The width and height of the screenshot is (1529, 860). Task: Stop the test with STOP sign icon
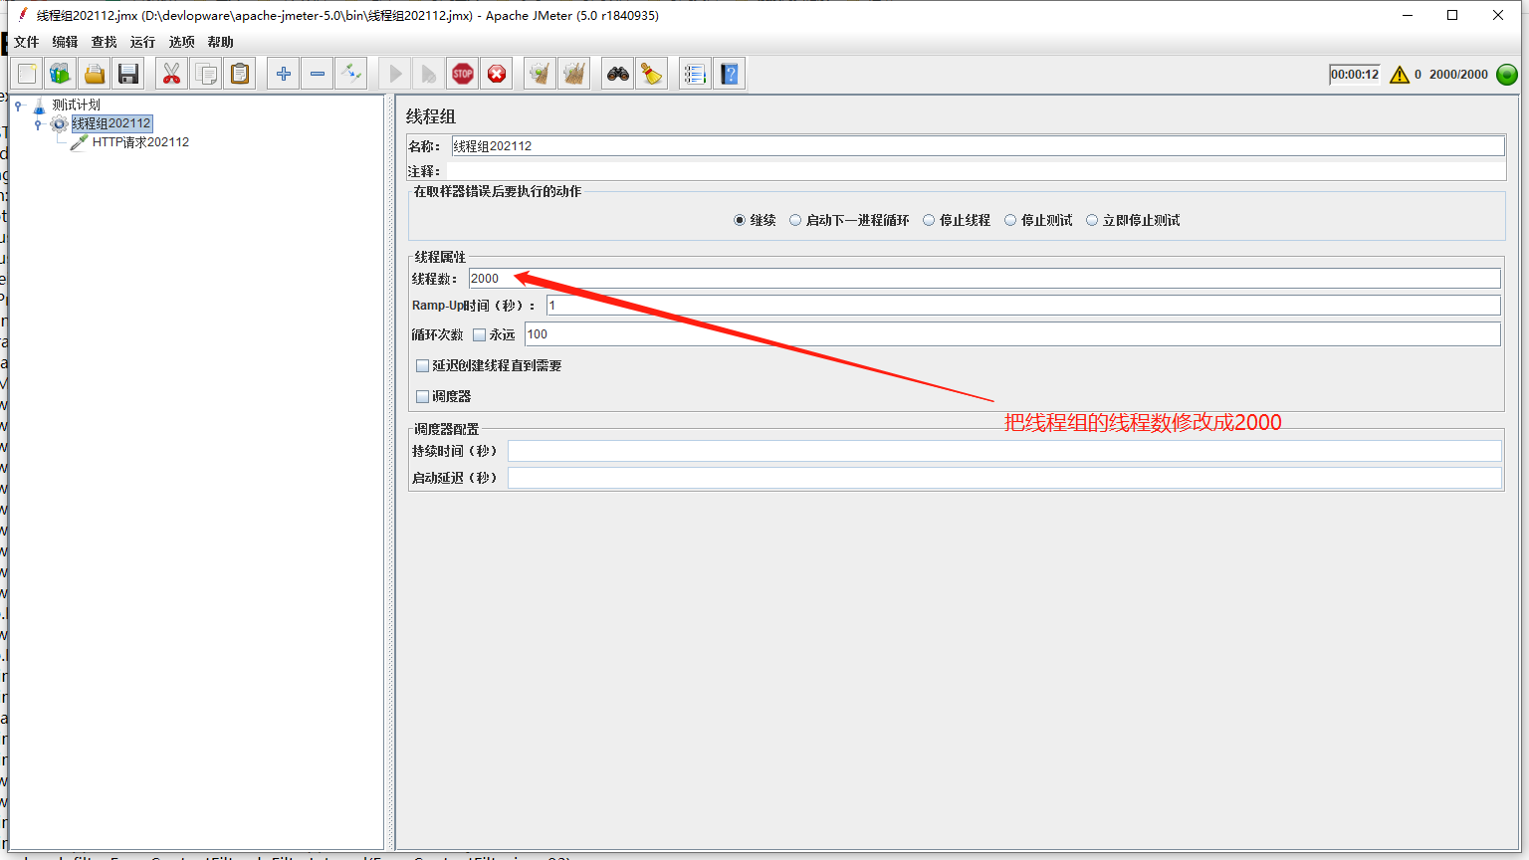pos(463,74)
